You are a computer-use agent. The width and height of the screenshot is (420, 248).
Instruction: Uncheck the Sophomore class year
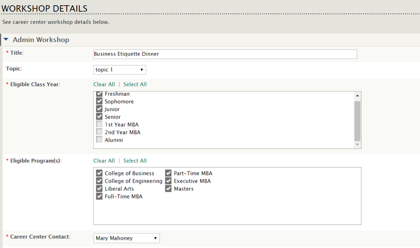(99, 101)
